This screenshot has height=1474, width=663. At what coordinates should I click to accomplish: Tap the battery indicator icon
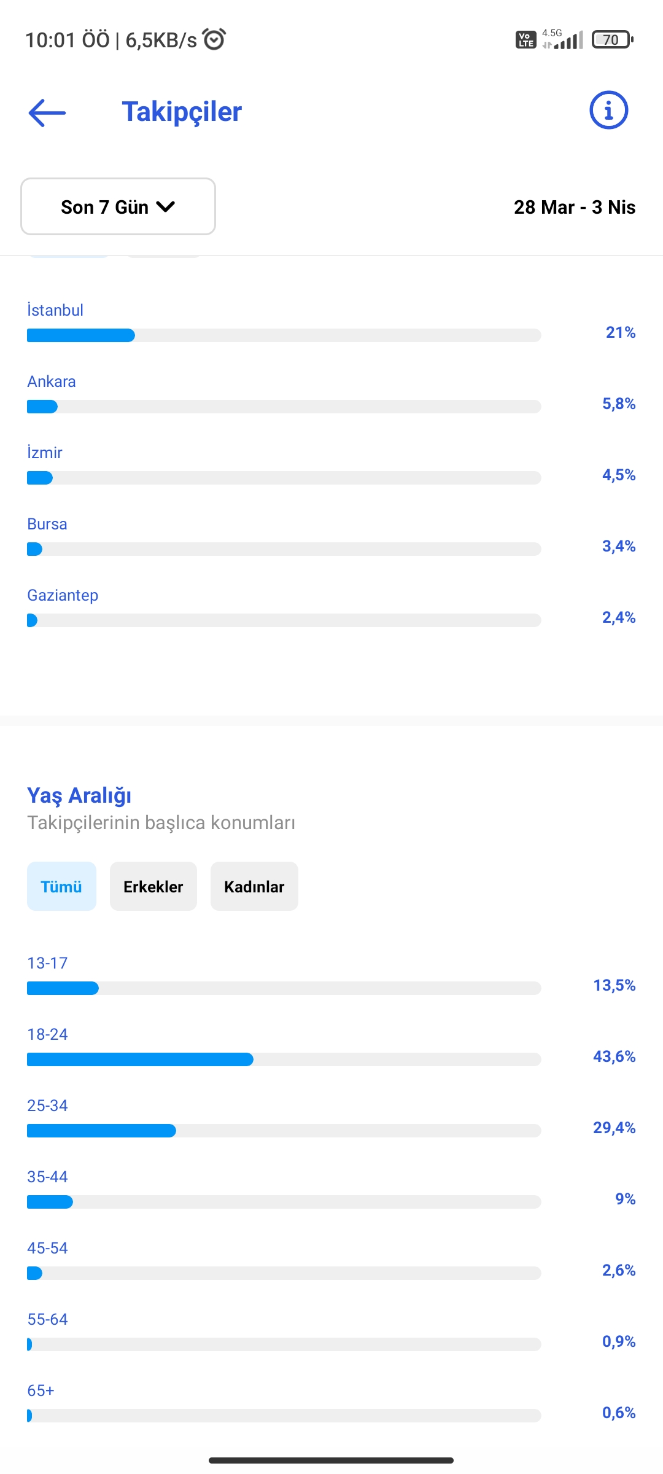(612, 40)
